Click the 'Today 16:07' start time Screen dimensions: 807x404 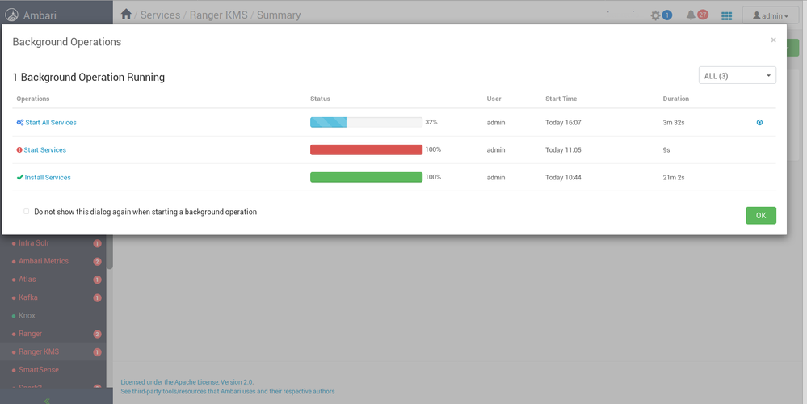563,123
